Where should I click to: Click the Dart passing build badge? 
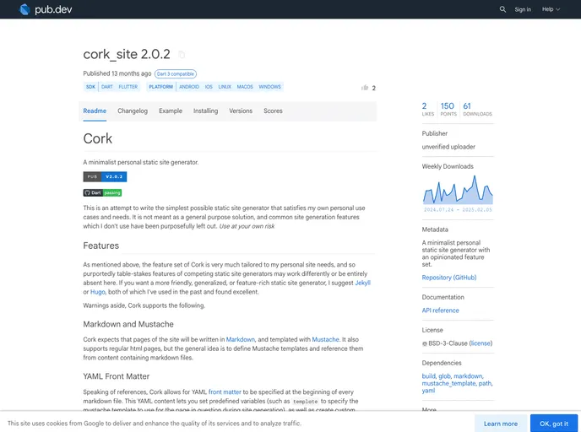coord(102,192)
